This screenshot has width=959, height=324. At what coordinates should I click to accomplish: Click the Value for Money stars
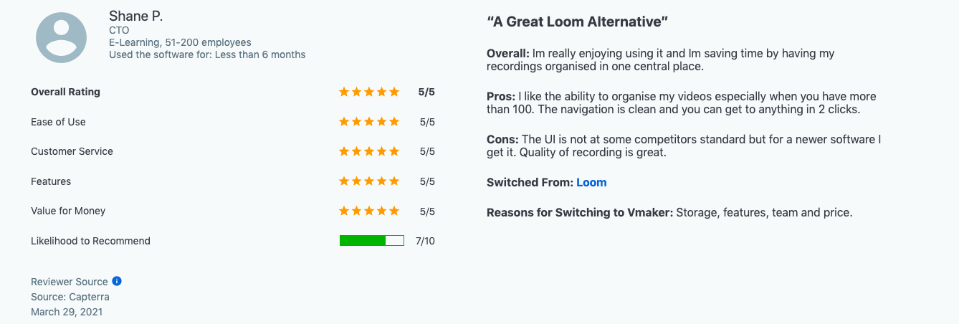click(x=369, y=211)
